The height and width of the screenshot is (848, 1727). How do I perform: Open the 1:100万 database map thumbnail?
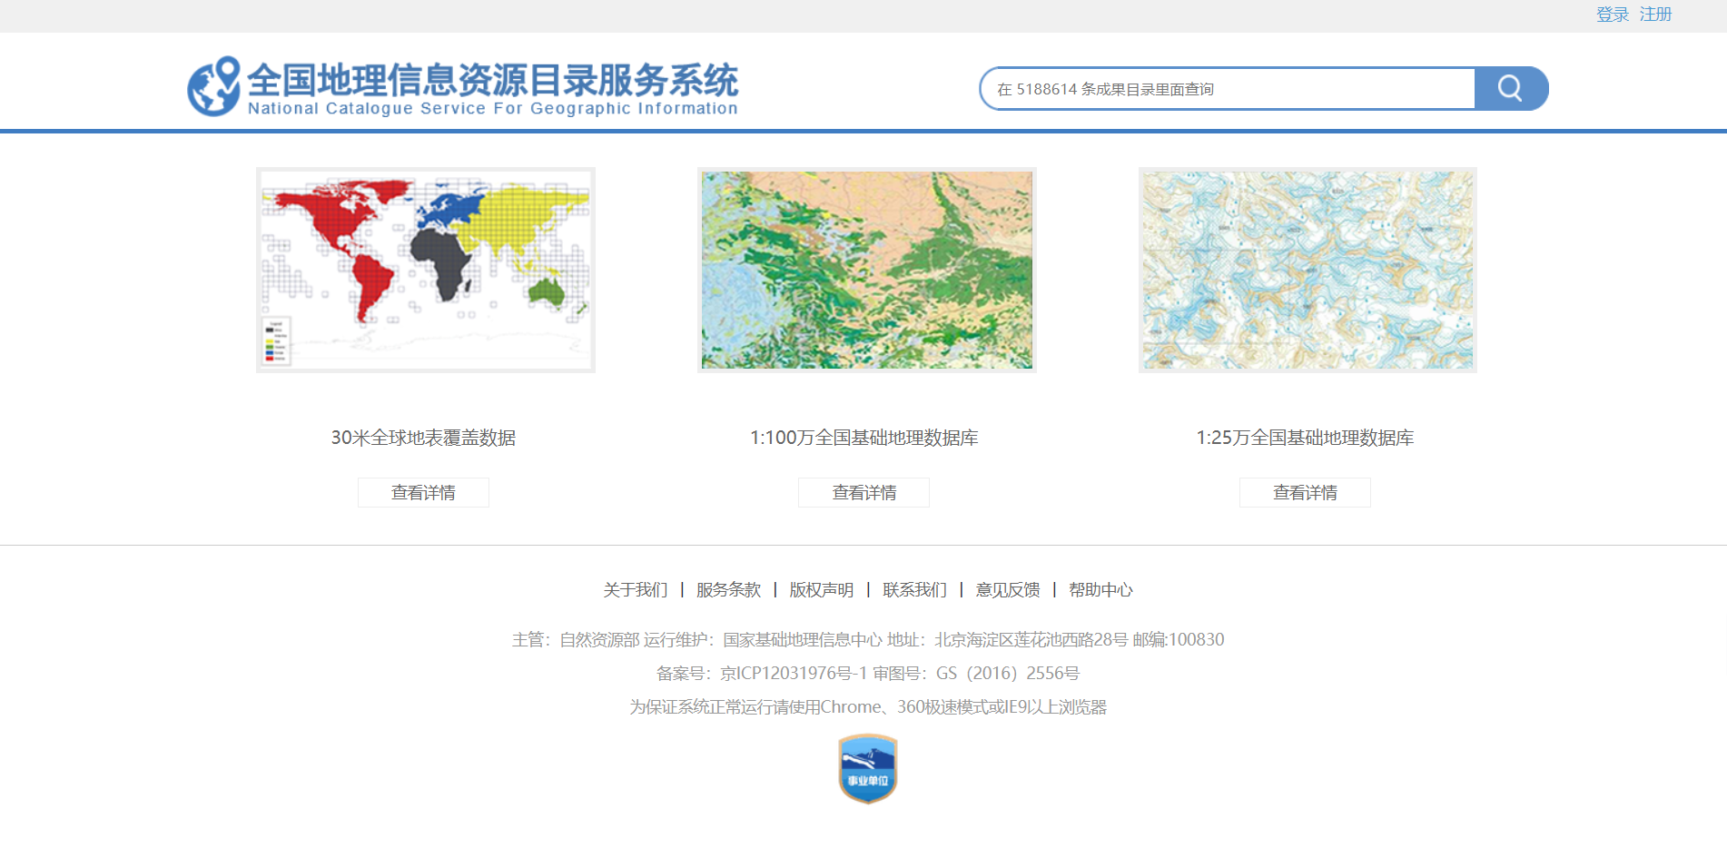coord(866,270)
